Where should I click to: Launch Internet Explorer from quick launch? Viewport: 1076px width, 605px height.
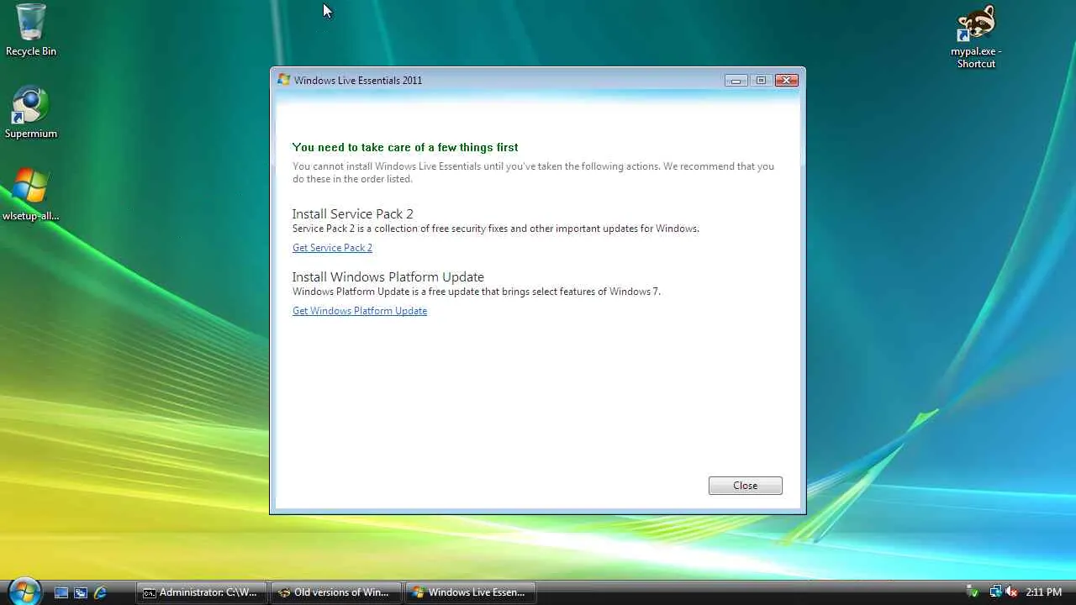pos(100,592)
